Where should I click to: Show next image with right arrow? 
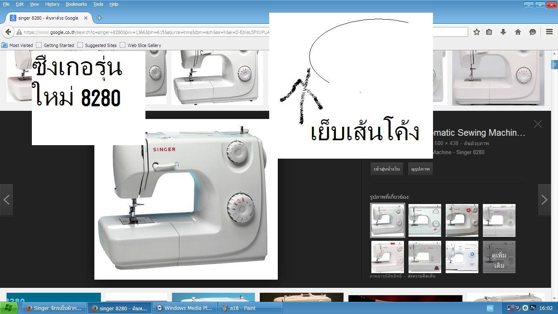click(544, 200)
